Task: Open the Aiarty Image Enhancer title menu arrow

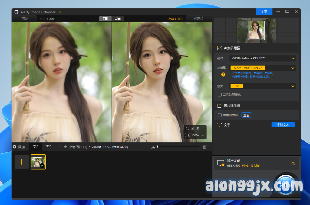Action: [x=60, y=12]
